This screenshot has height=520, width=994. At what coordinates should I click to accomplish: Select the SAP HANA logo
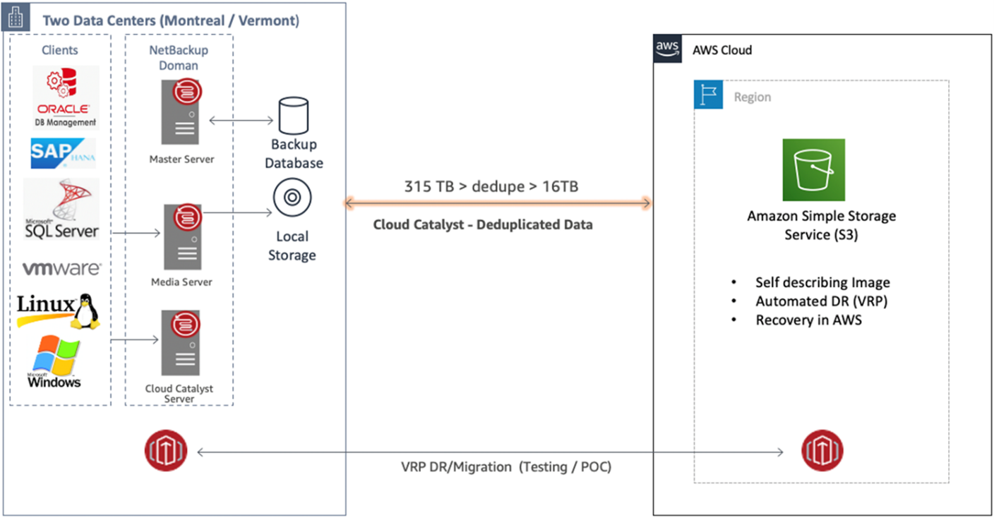(x=63, y=153)
